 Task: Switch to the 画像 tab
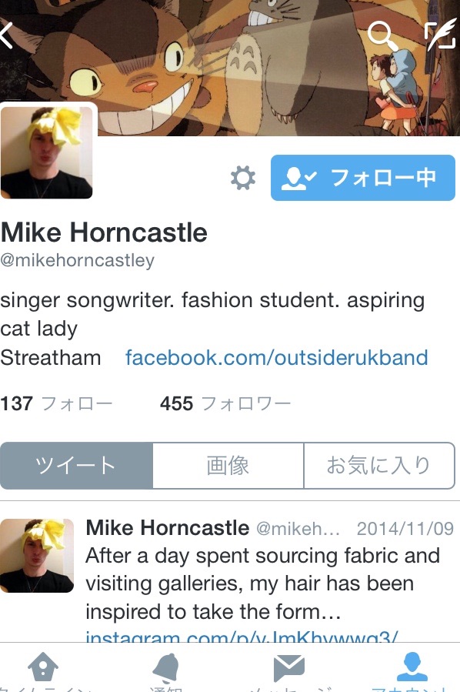click(228, 466)
